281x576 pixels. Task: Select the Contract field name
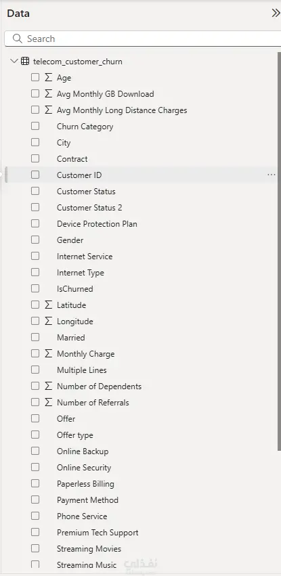tap(72, 159)
